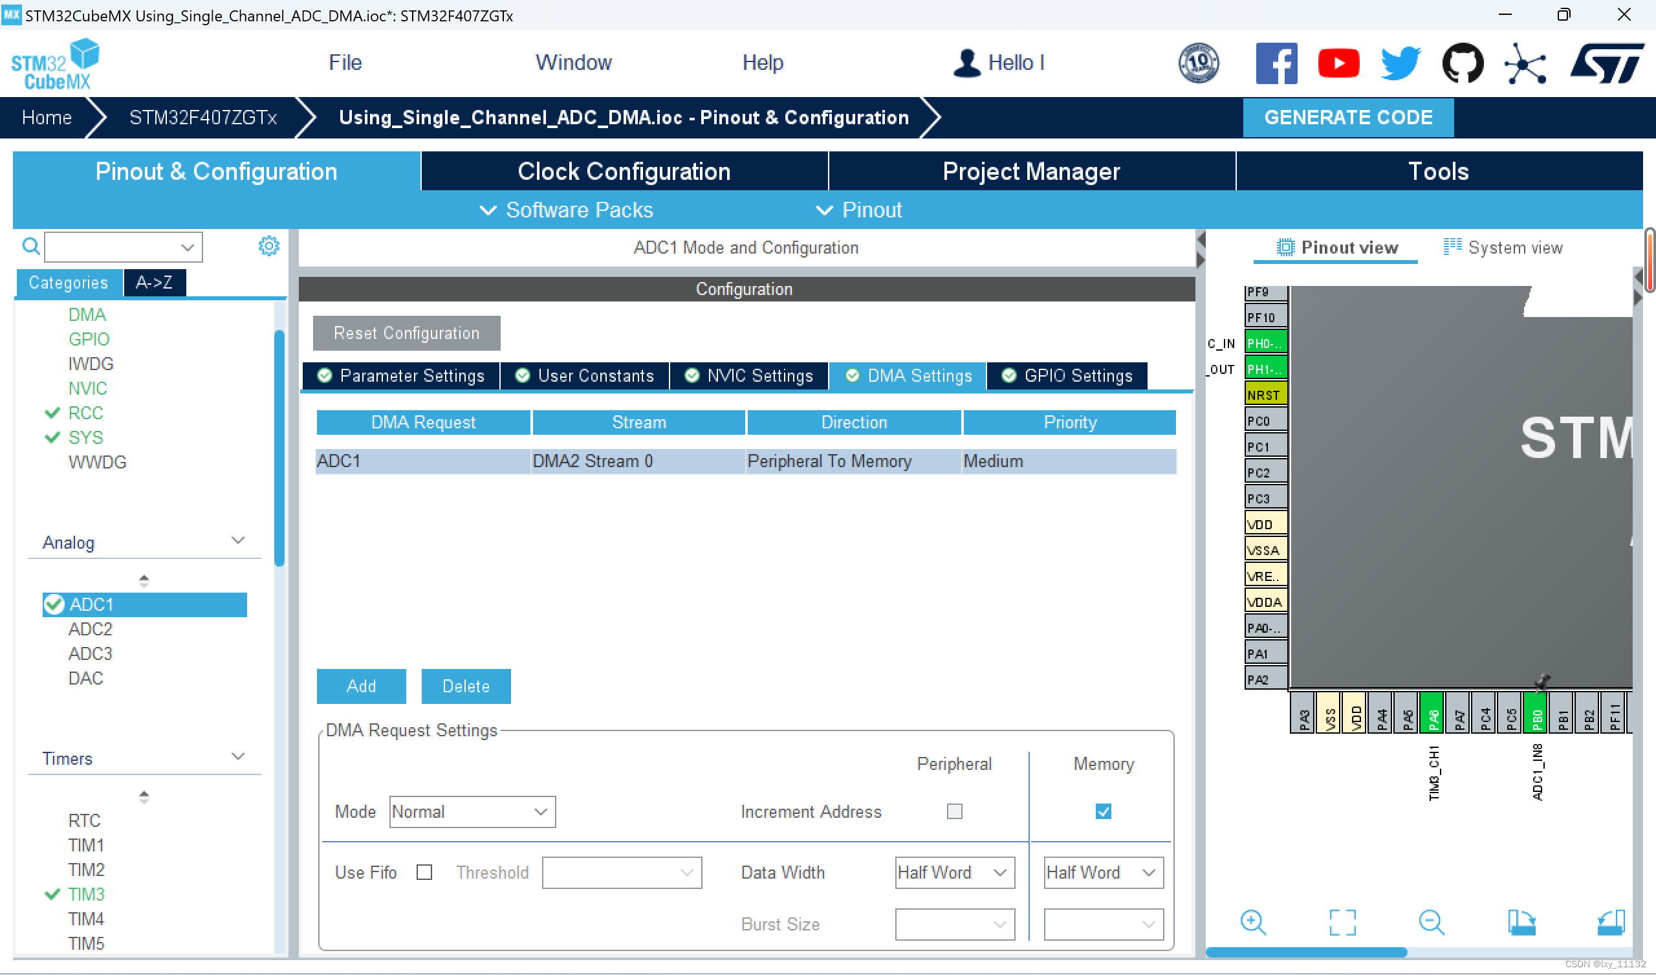Open the YouTube icon link

click(x=1338, y=63)
